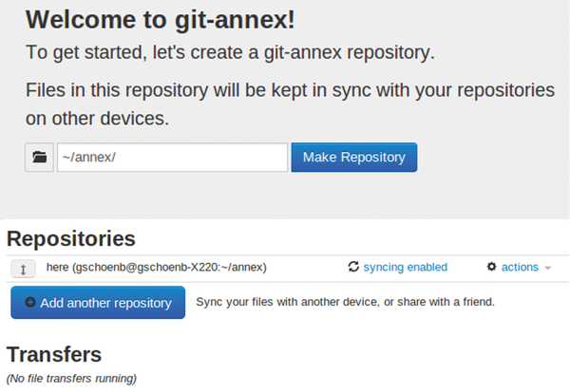Click the Repositories heading

[x=71, y=238]
